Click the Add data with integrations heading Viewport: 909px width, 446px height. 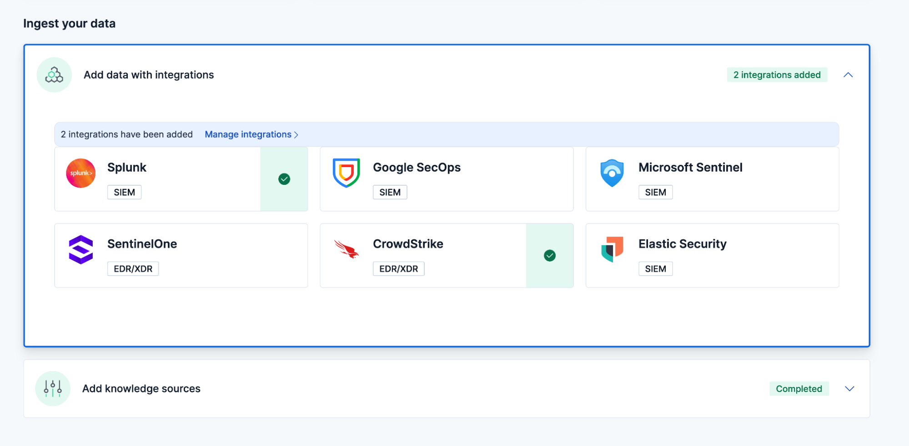coord(149,75)
